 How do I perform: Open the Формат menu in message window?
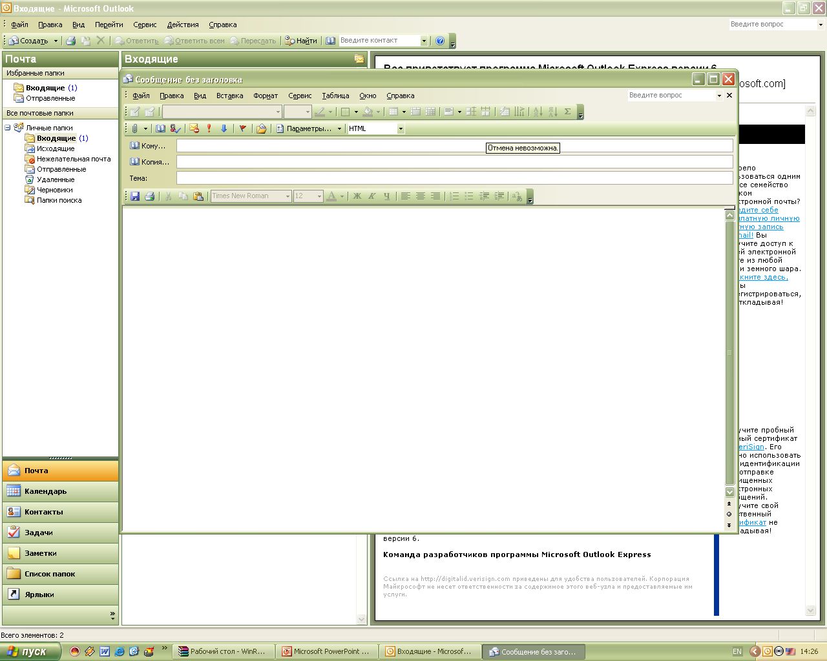(x=266, y=96)
